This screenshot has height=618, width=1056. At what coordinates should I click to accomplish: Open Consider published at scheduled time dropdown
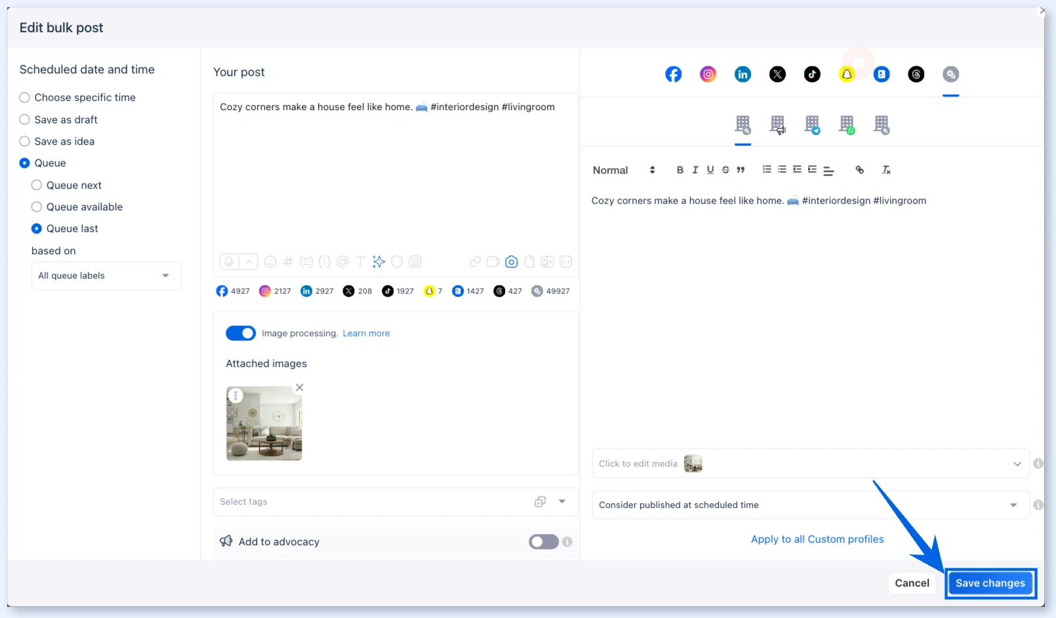811,505
